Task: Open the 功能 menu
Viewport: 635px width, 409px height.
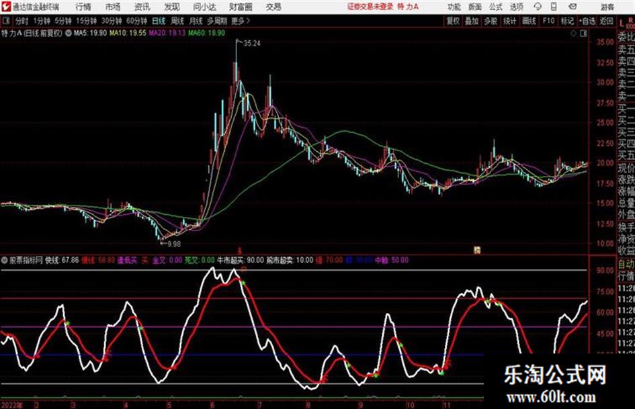Action: tap(454, 7)
